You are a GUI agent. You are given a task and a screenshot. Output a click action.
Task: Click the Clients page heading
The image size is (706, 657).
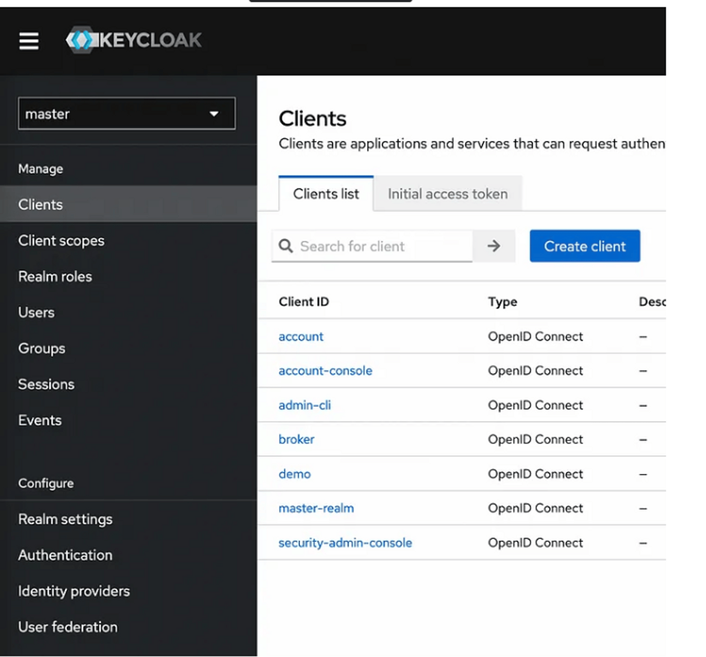pos(312,119)
